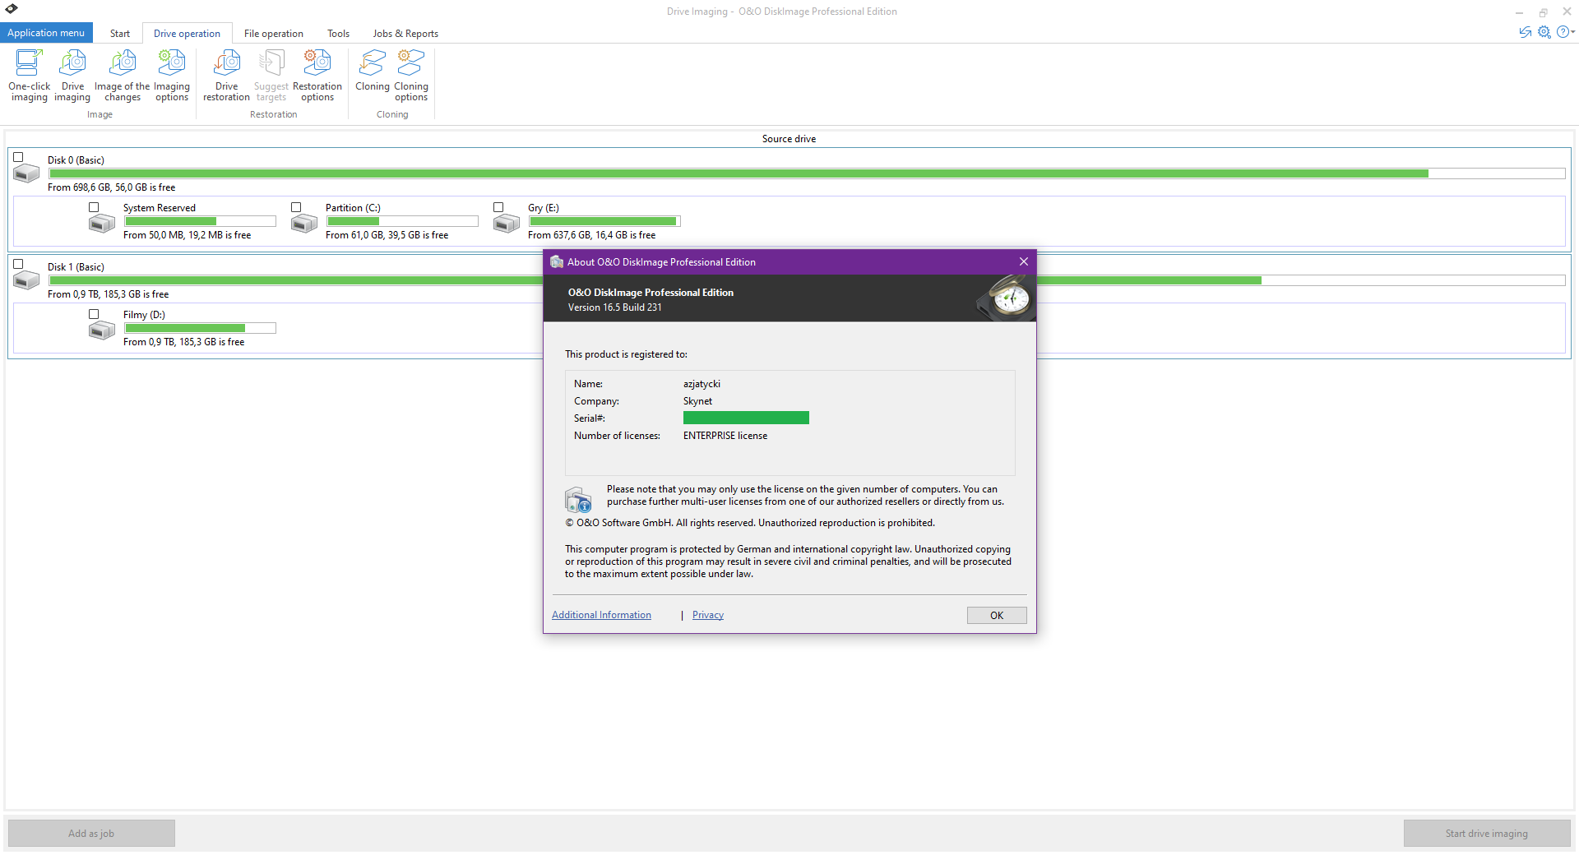Click the 'Source drive' heading
Viewport: 1579px width, 855px height.
[789, 139]
